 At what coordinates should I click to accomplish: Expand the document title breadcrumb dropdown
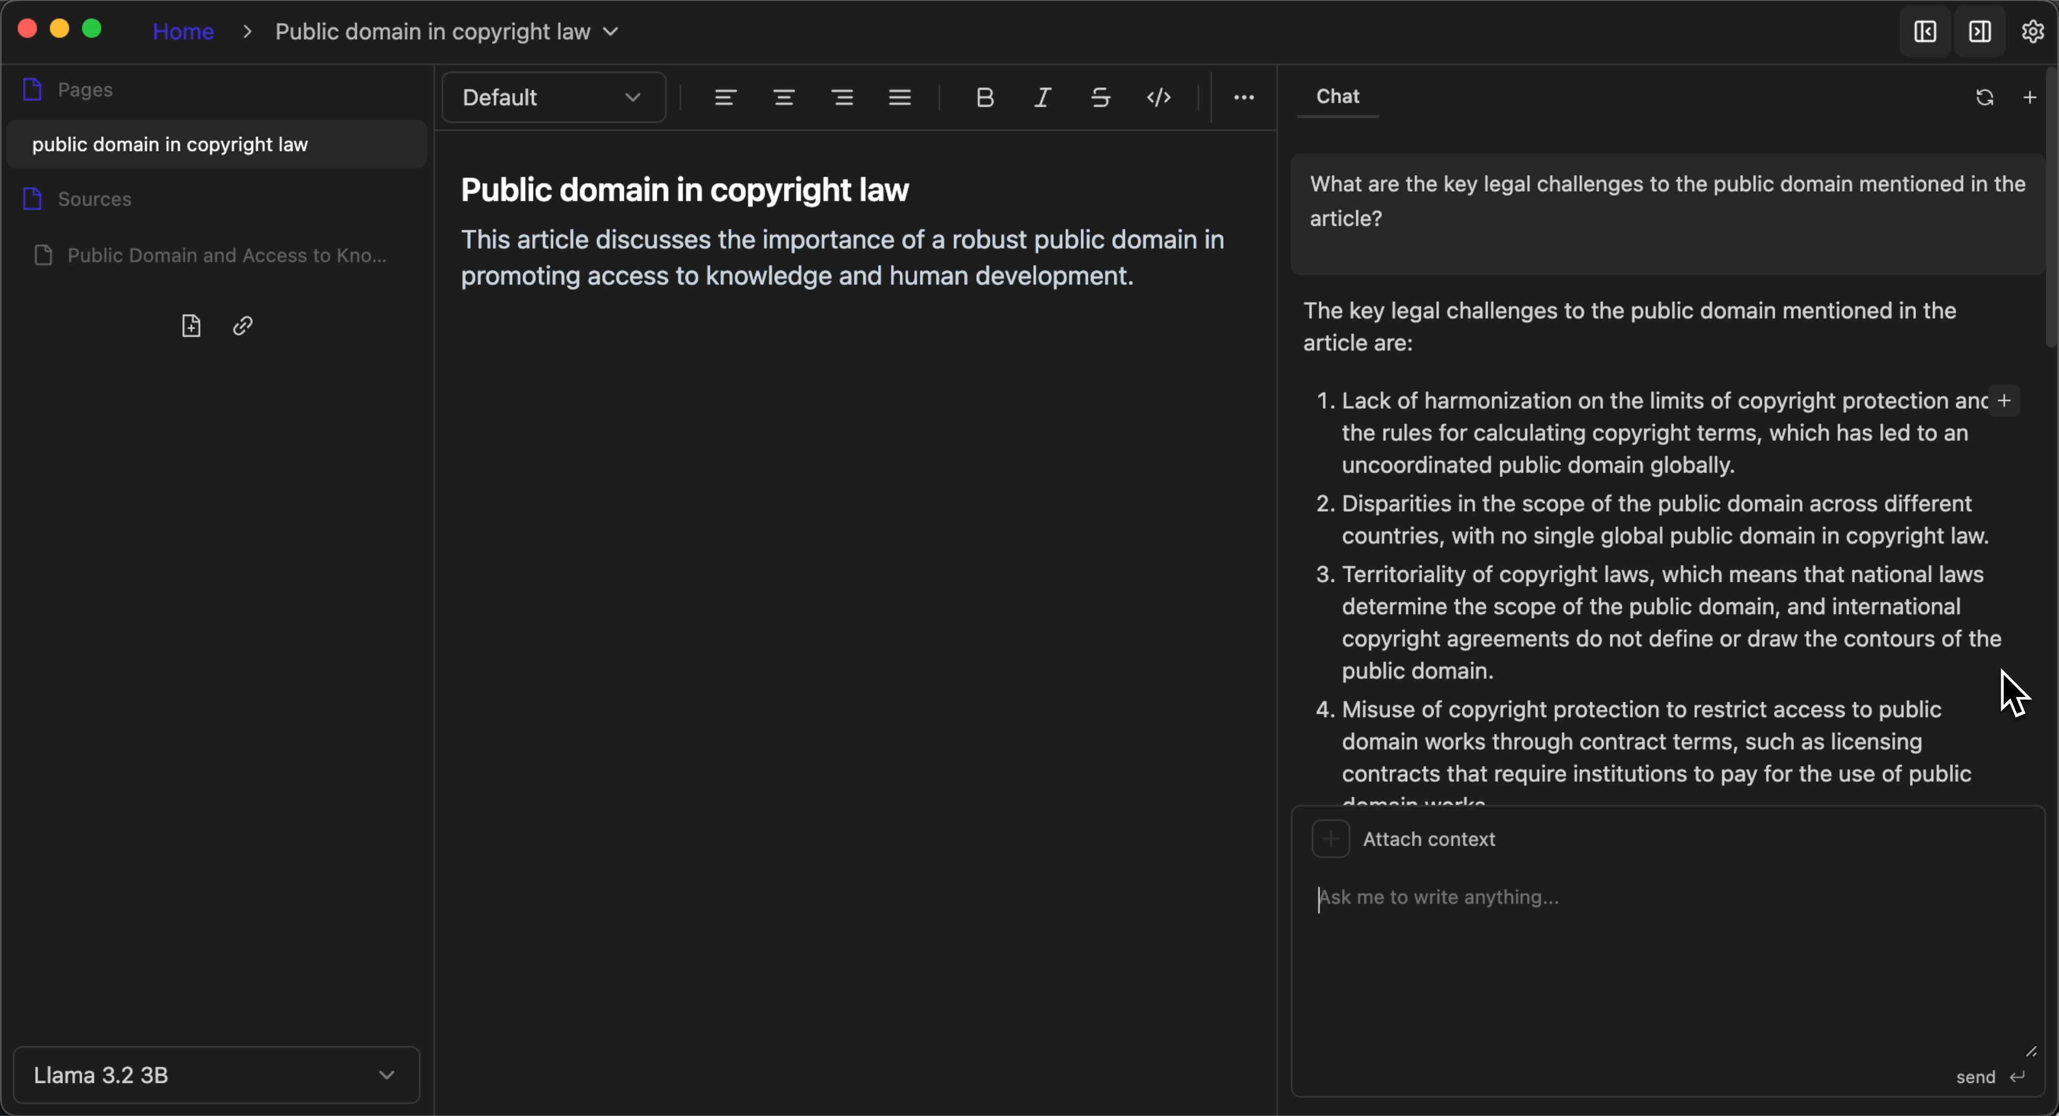click(x=611, y=31)
